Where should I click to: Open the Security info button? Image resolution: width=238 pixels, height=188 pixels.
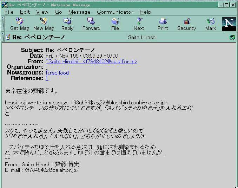point(186,24)
